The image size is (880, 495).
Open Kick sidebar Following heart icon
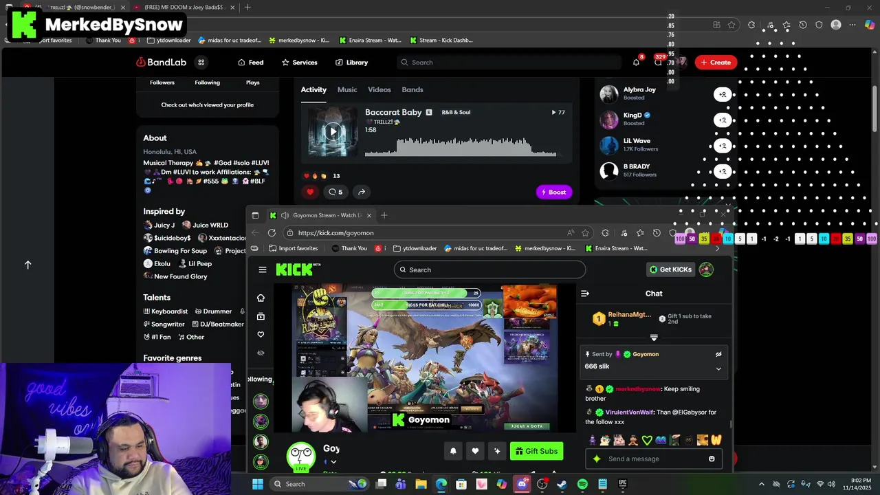[x=261, y=334]
